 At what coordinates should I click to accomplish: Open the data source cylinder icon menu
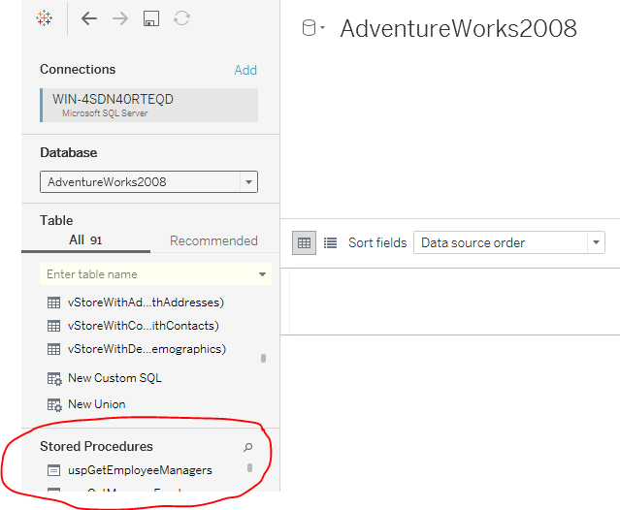pos(313,28)
